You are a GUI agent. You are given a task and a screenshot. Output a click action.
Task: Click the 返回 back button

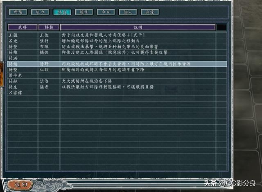[x=20, y=185]
